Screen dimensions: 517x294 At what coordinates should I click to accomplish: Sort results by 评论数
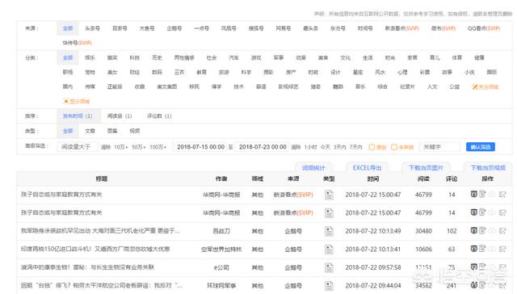(x=159, y=116)
